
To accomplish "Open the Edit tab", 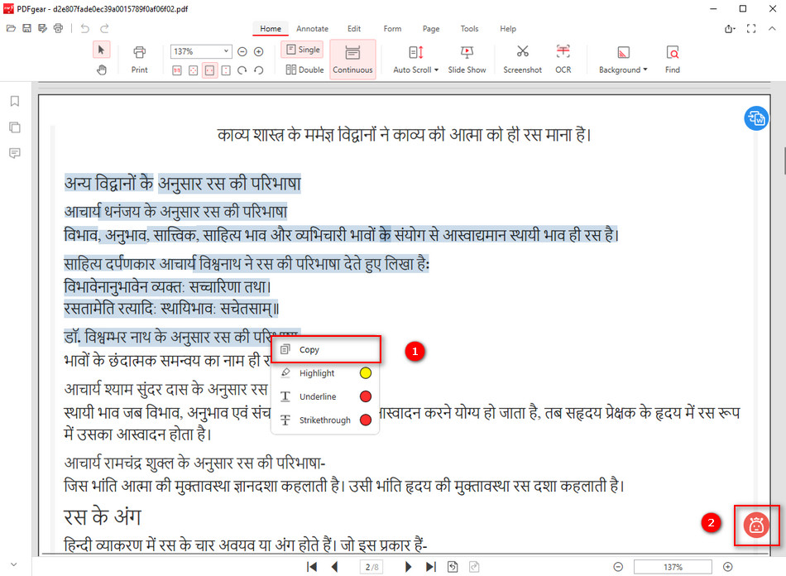I will [x=354, y=29].
